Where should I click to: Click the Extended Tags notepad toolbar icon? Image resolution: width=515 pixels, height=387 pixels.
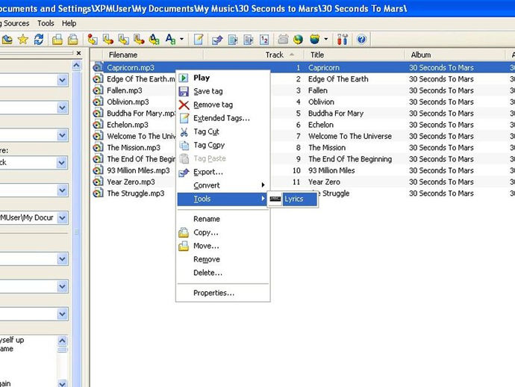point(199,40)
